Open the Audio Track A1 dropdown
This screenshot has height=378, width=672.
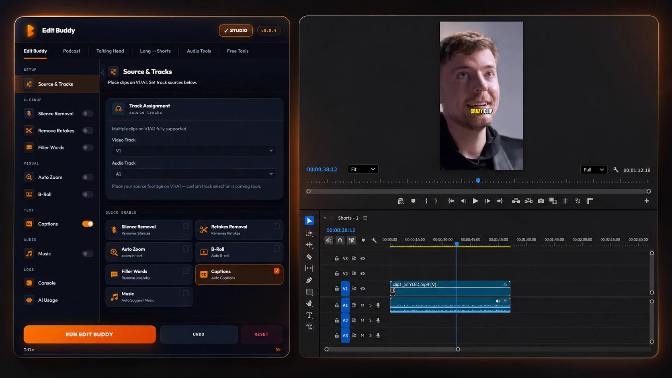point(194,174)
